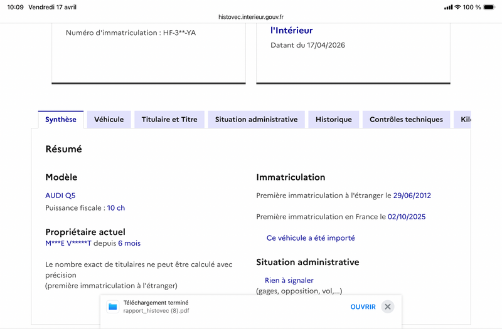Viewport: 502px width, 329px height.
Task: Click the Immatriculation heading
Action: coord(291,177)
